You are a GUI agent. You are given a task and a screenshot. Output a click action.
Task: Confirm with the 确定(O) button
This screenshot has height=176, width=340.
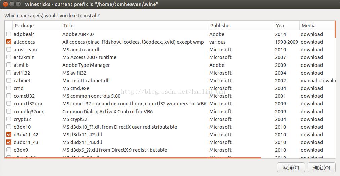pos(322,167)
